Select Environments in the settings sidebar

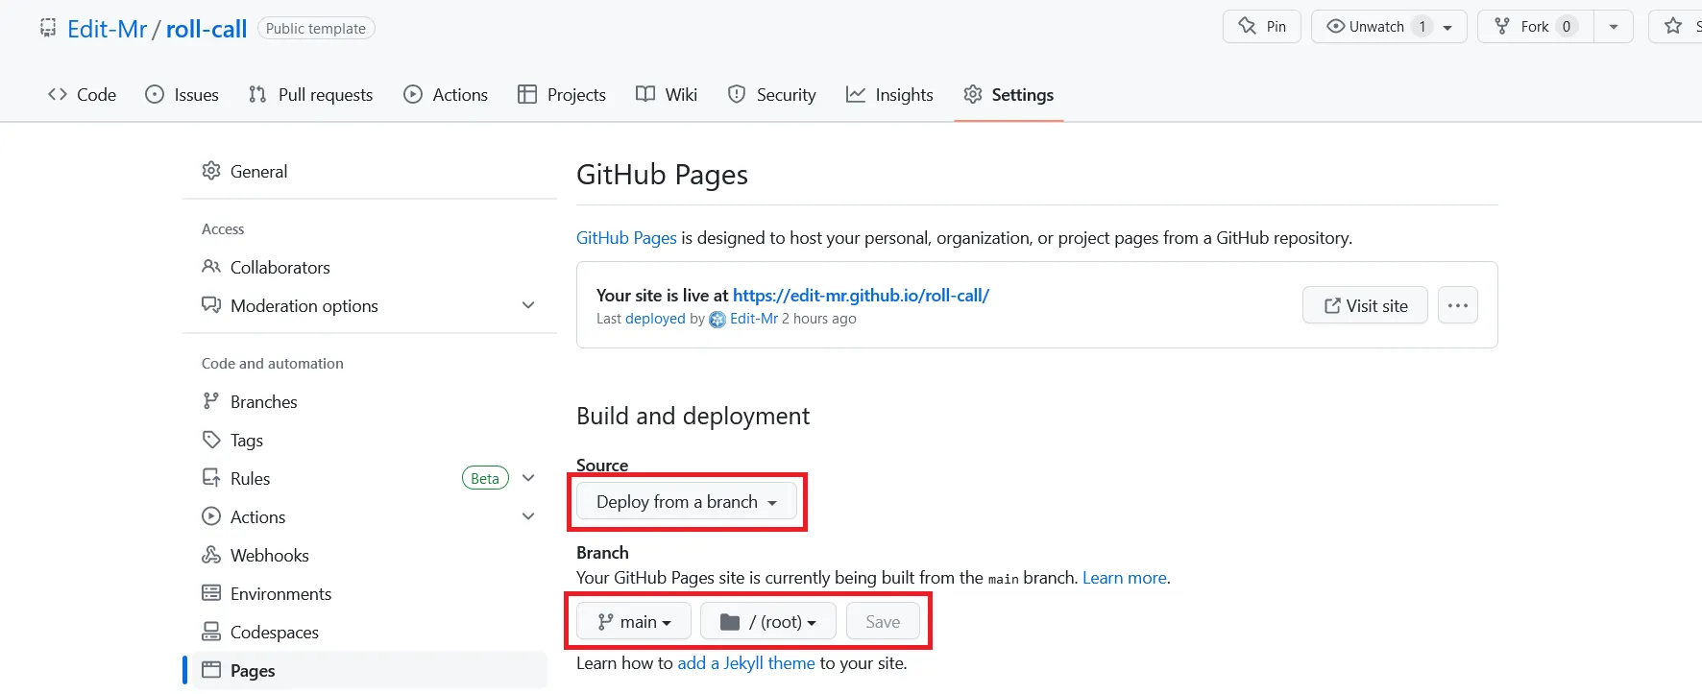click(x=370, y=593)
